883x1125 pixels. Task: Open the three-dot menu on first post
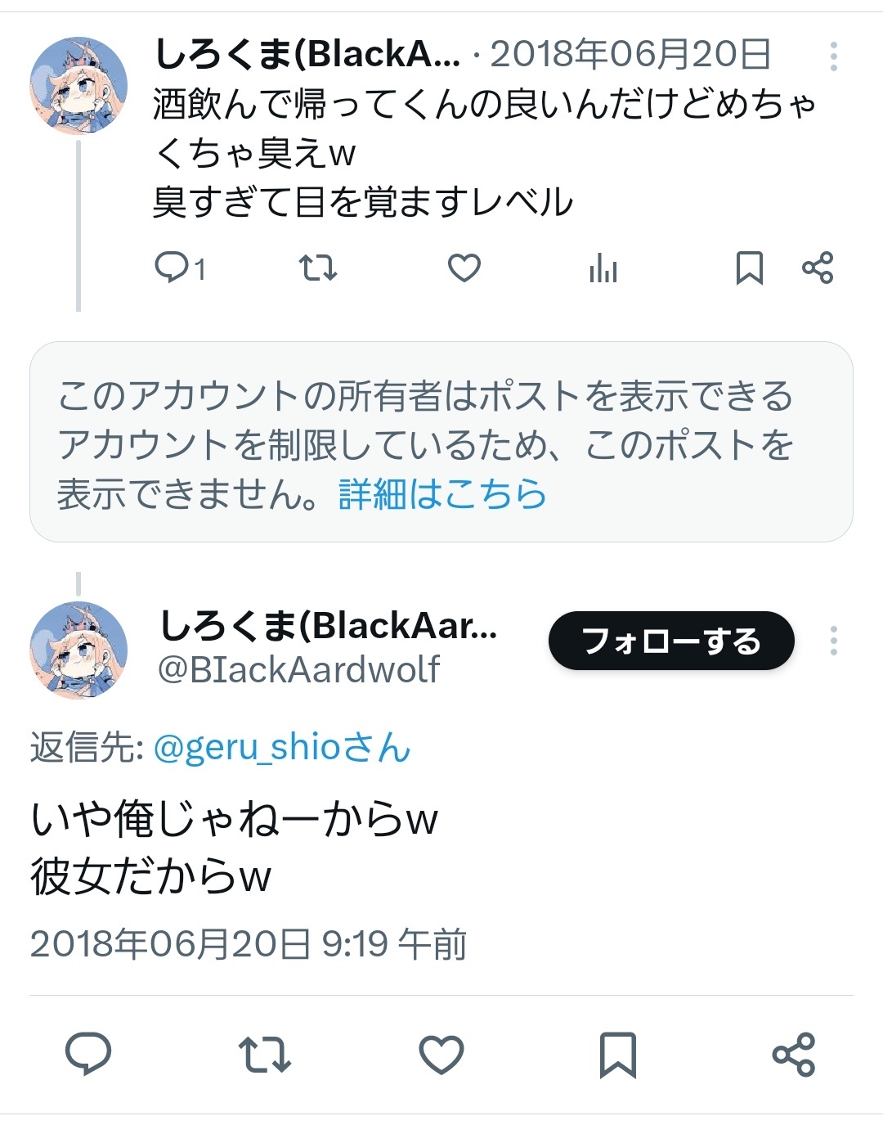(x=833, y=56)
